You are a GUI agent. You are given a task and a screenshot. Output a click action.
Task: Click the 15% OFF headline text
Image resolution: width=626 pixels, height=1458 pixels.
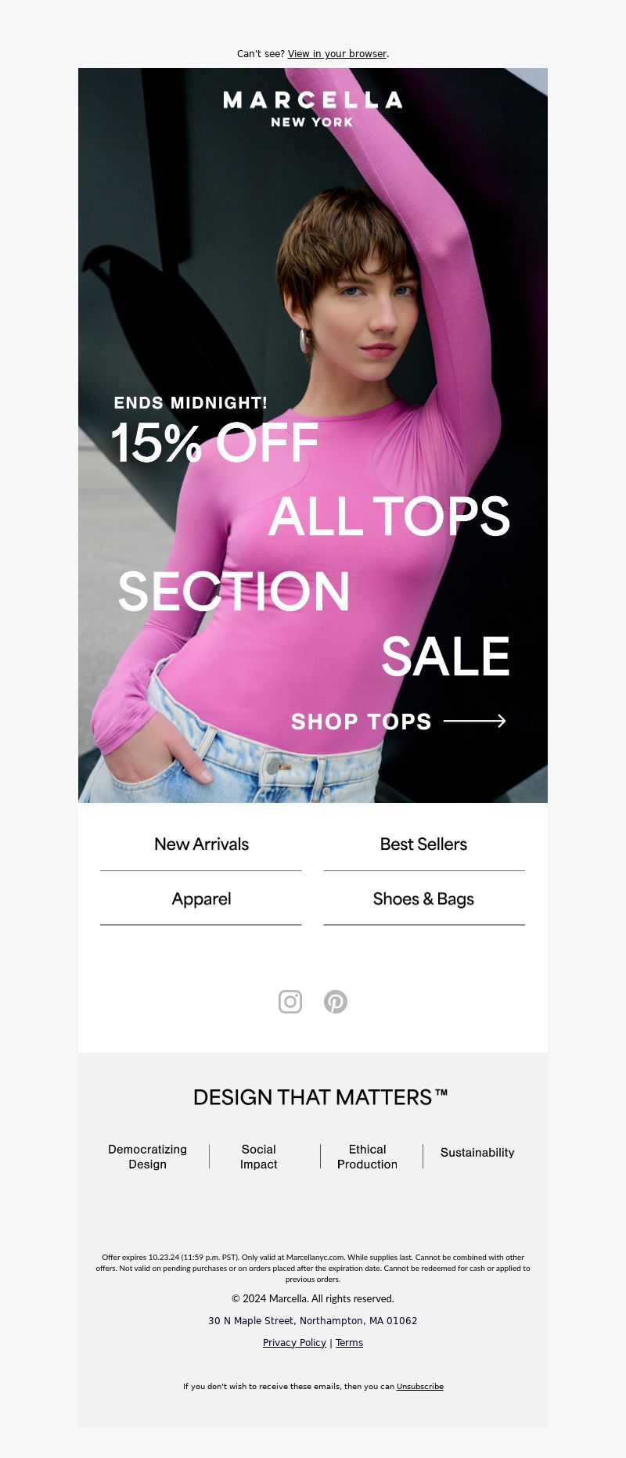click(x=214, y=443)
